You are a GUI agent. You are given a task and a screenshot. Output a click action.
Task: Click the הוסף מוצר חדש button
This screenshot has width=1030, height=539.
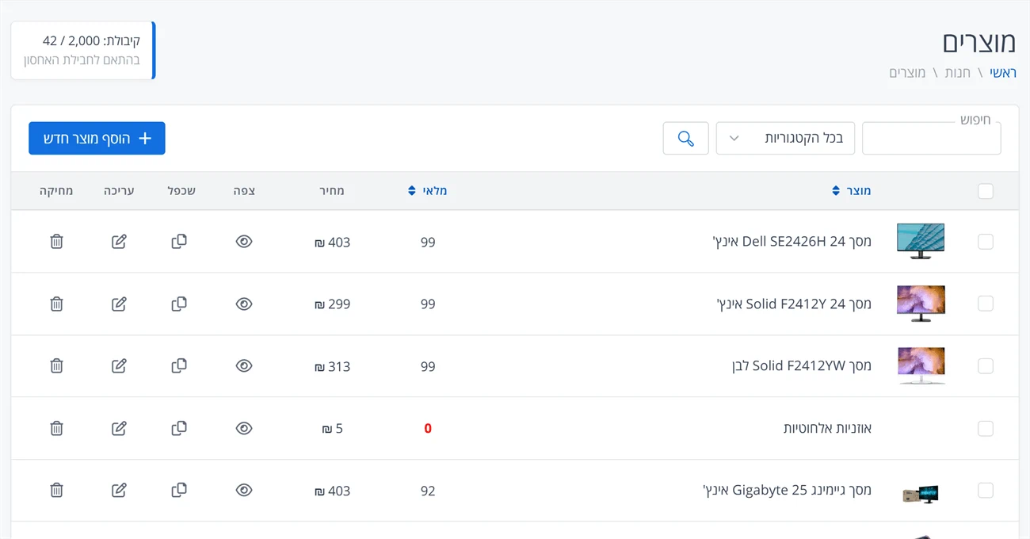pyautogui.click(x=97, y=138)
